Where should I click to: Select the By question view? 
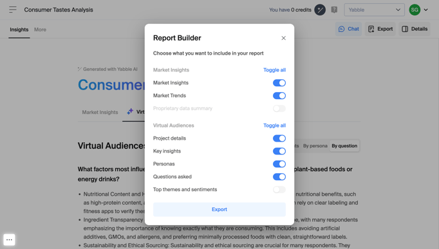click(344, 146)
